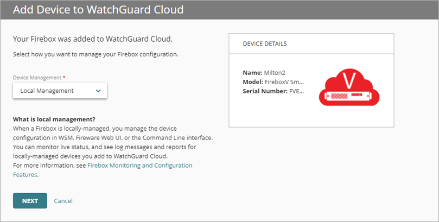Image resolution: width=439 pixels, height=222 pixels.
Task: Click the 'What is local management?' heading
Action: click(x=58, y=119)
